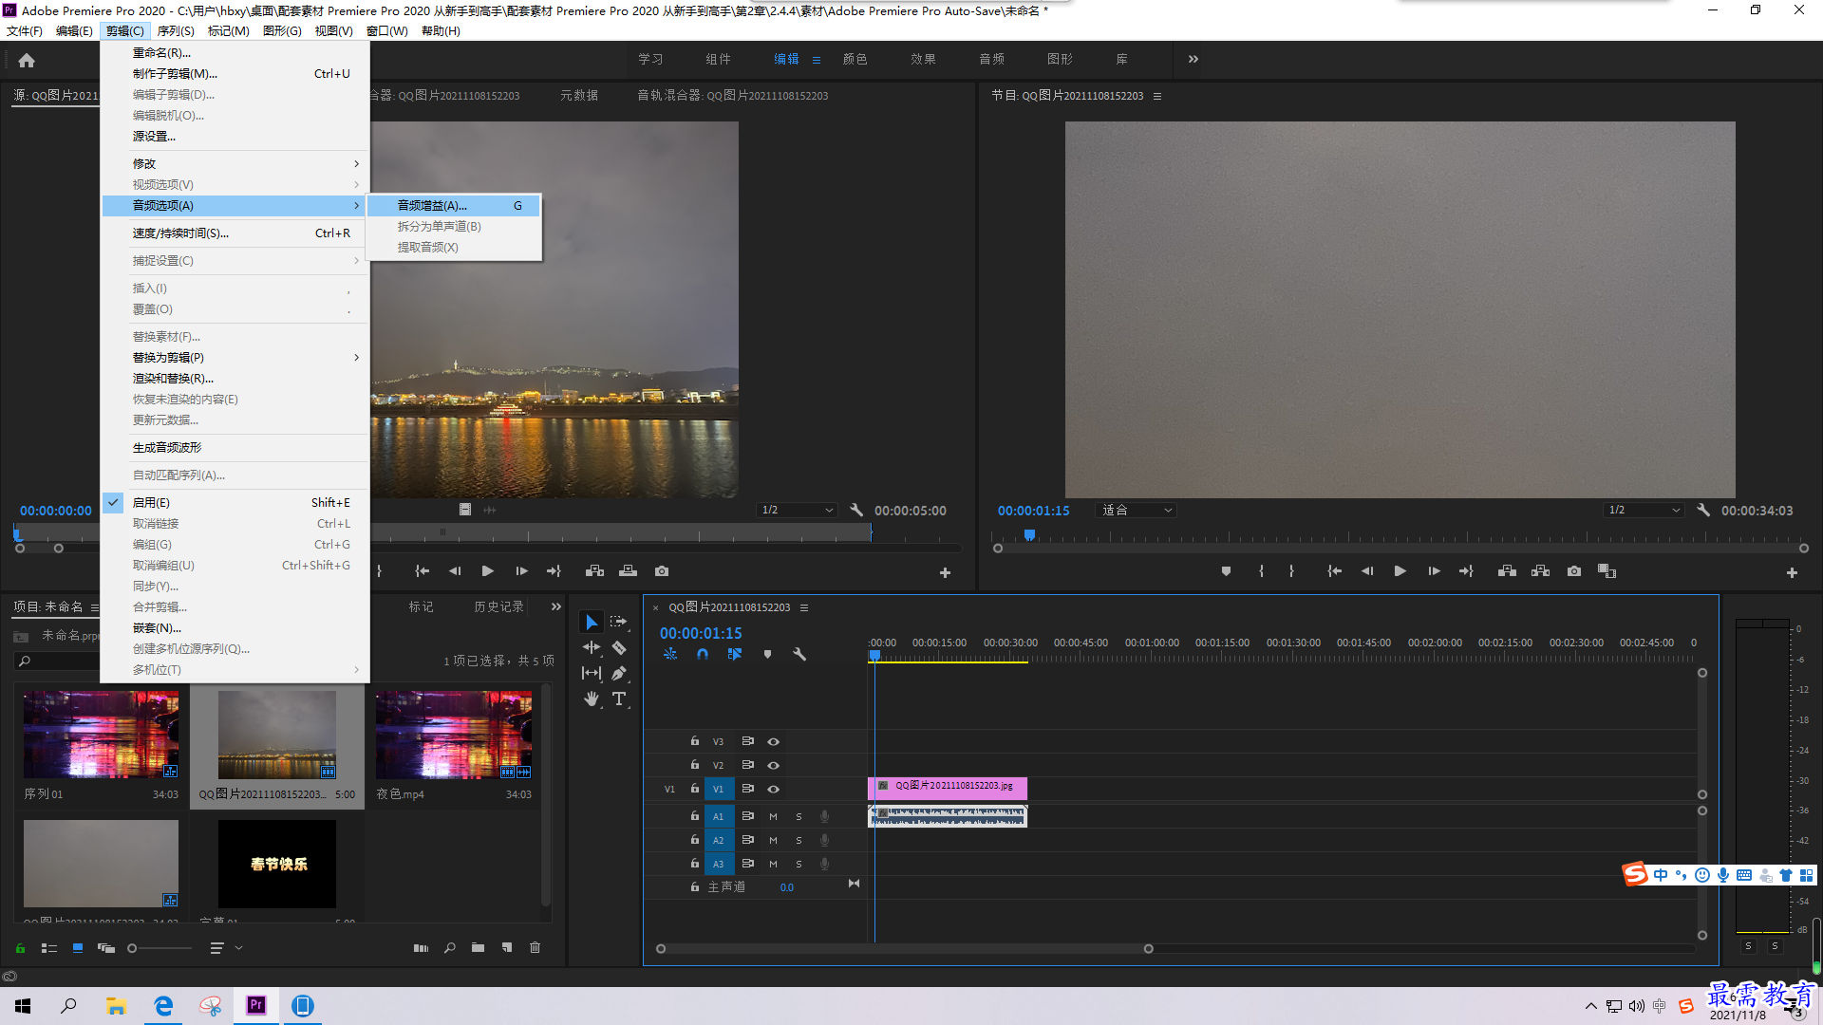The width and height of the screenshot is (1823, 1025).
Task: Expand workspace overflow chevrons
Action: point(1193,59)
